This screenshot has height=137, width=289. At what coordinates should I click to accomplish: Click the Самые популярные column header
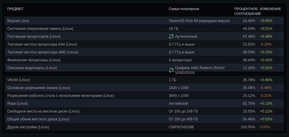[x=184, y=9]
